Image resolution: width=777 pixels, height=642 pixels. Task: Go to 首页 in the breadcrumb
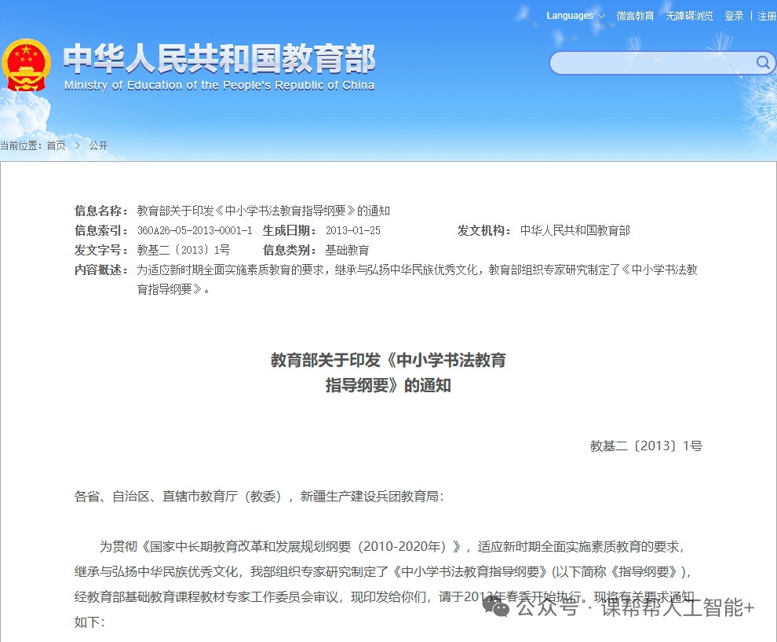coord(56,145)
